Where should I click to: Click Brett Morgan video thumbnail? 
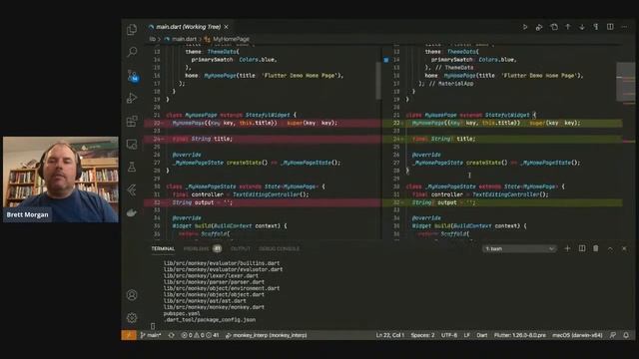coord(61,179)
